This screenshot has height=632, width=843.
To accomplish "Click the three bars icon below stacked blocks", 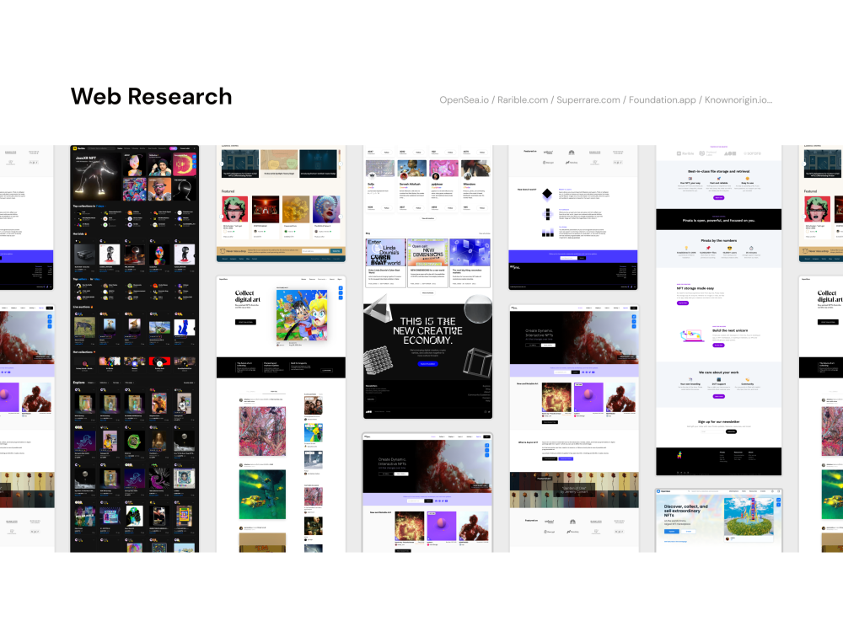I will (547, 233).
